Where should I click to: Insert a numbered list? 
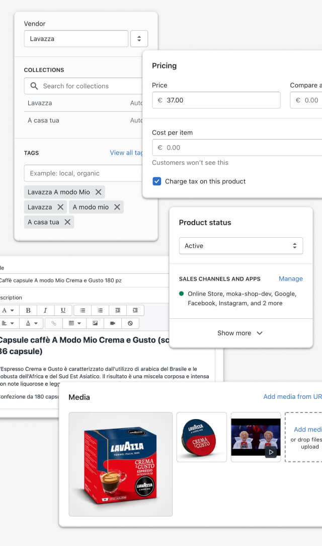tap(100, 310)
